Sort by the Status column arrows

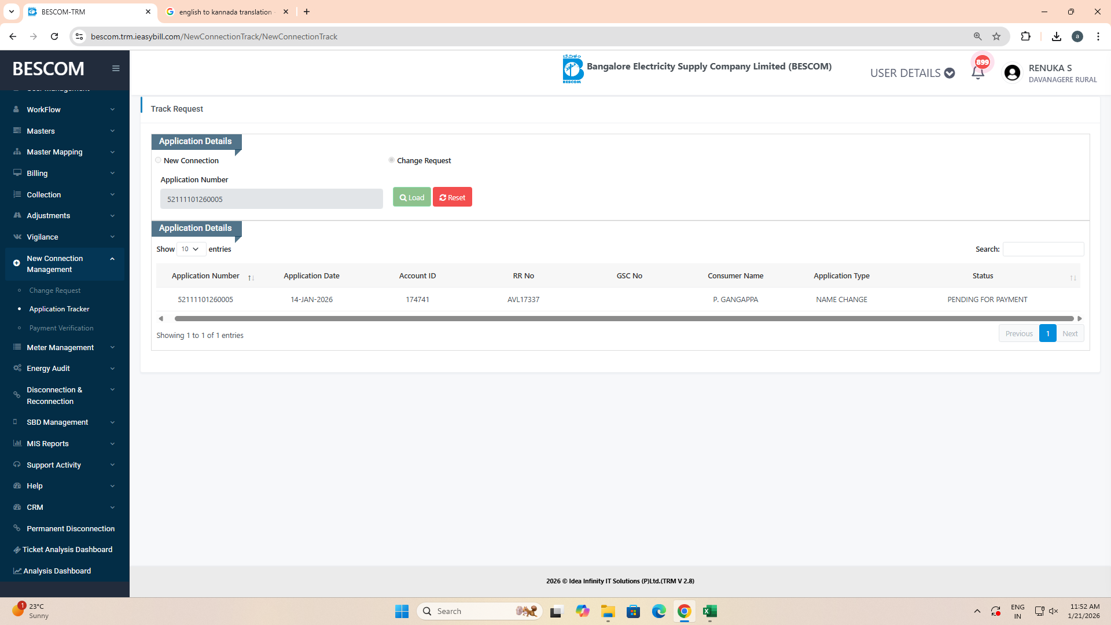coord(1073,278)
